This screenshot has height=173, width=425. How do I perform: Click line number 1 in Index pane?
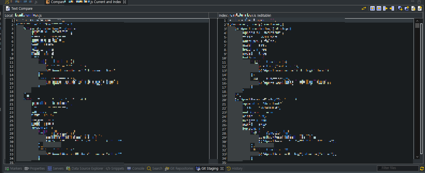225,21
